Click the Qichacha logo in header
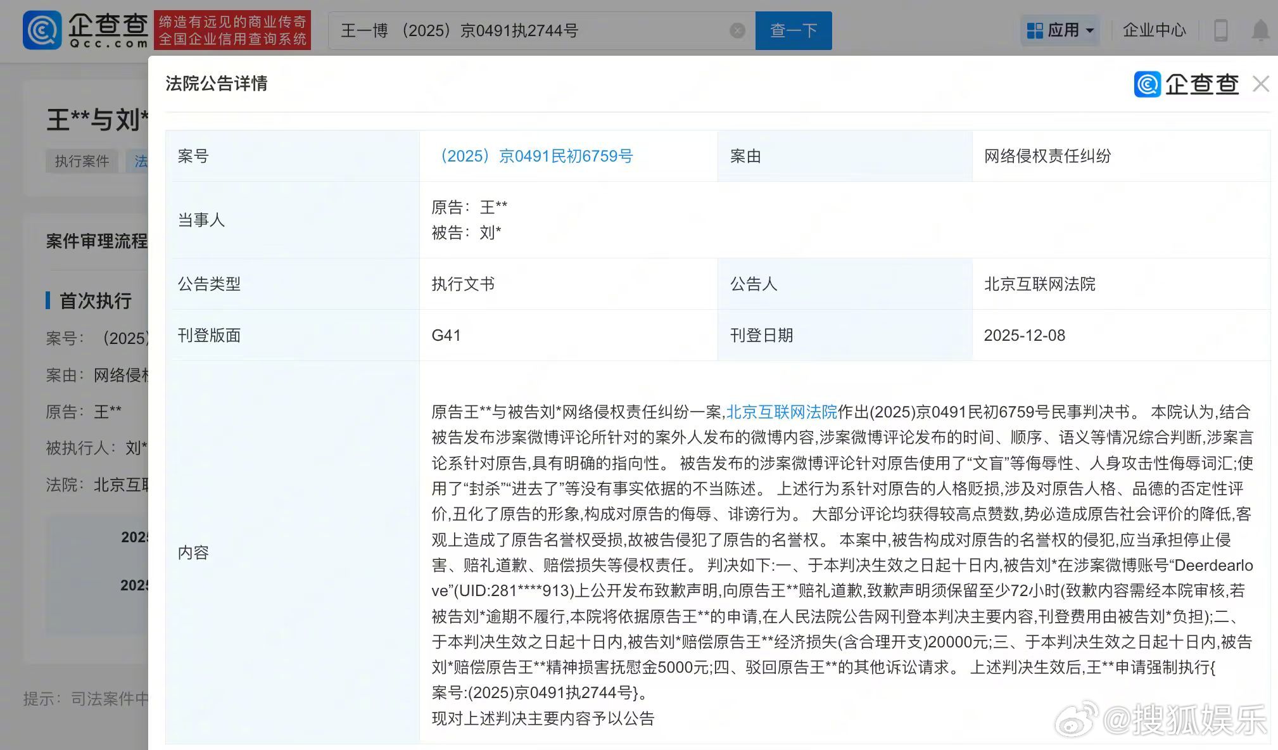Viewport: 1278px width, 750px height. click(85, 30)
